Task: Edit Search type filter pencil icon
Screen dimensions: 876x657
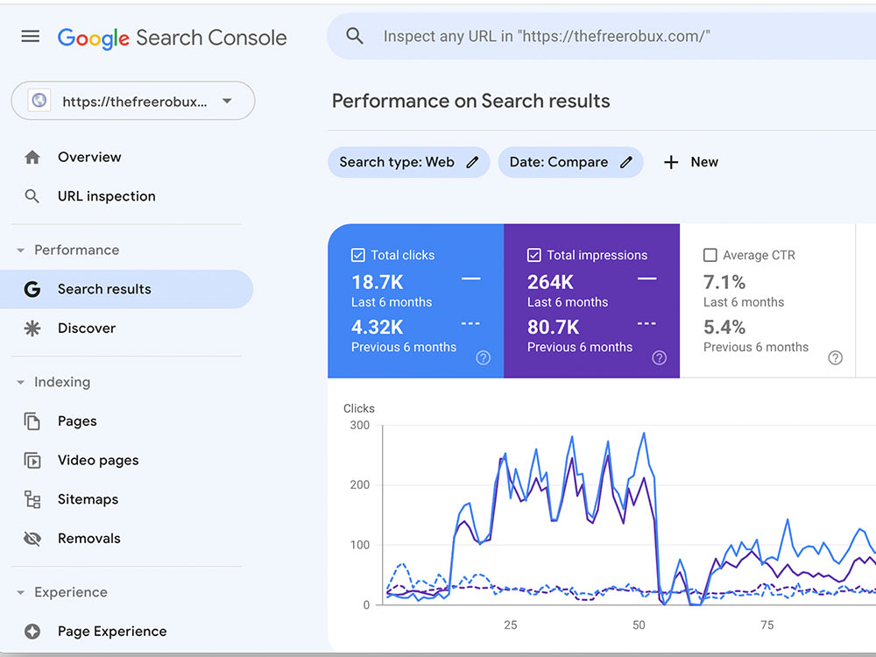Action: coord(473,163)
